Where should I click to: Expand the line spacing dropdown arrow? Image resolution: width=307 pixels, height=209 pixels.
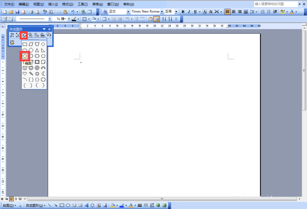[256, 12]
